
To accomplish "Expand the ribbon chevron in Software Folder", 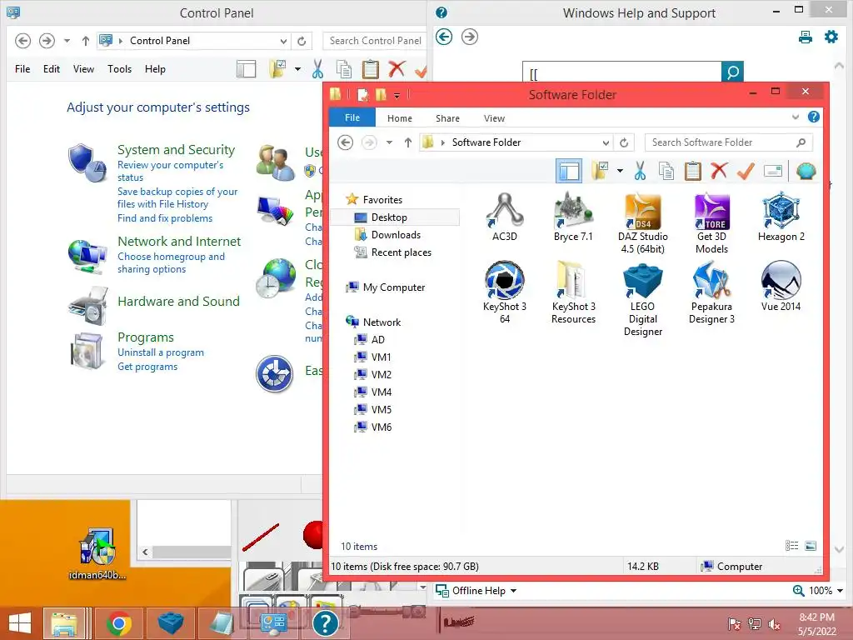I will point(796,117).
